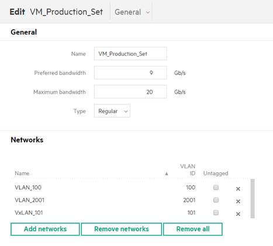The width and height of the screenshot is (273, 246).
Task: Focus the Preferred bandwidth field
Action: click(130, 72)
